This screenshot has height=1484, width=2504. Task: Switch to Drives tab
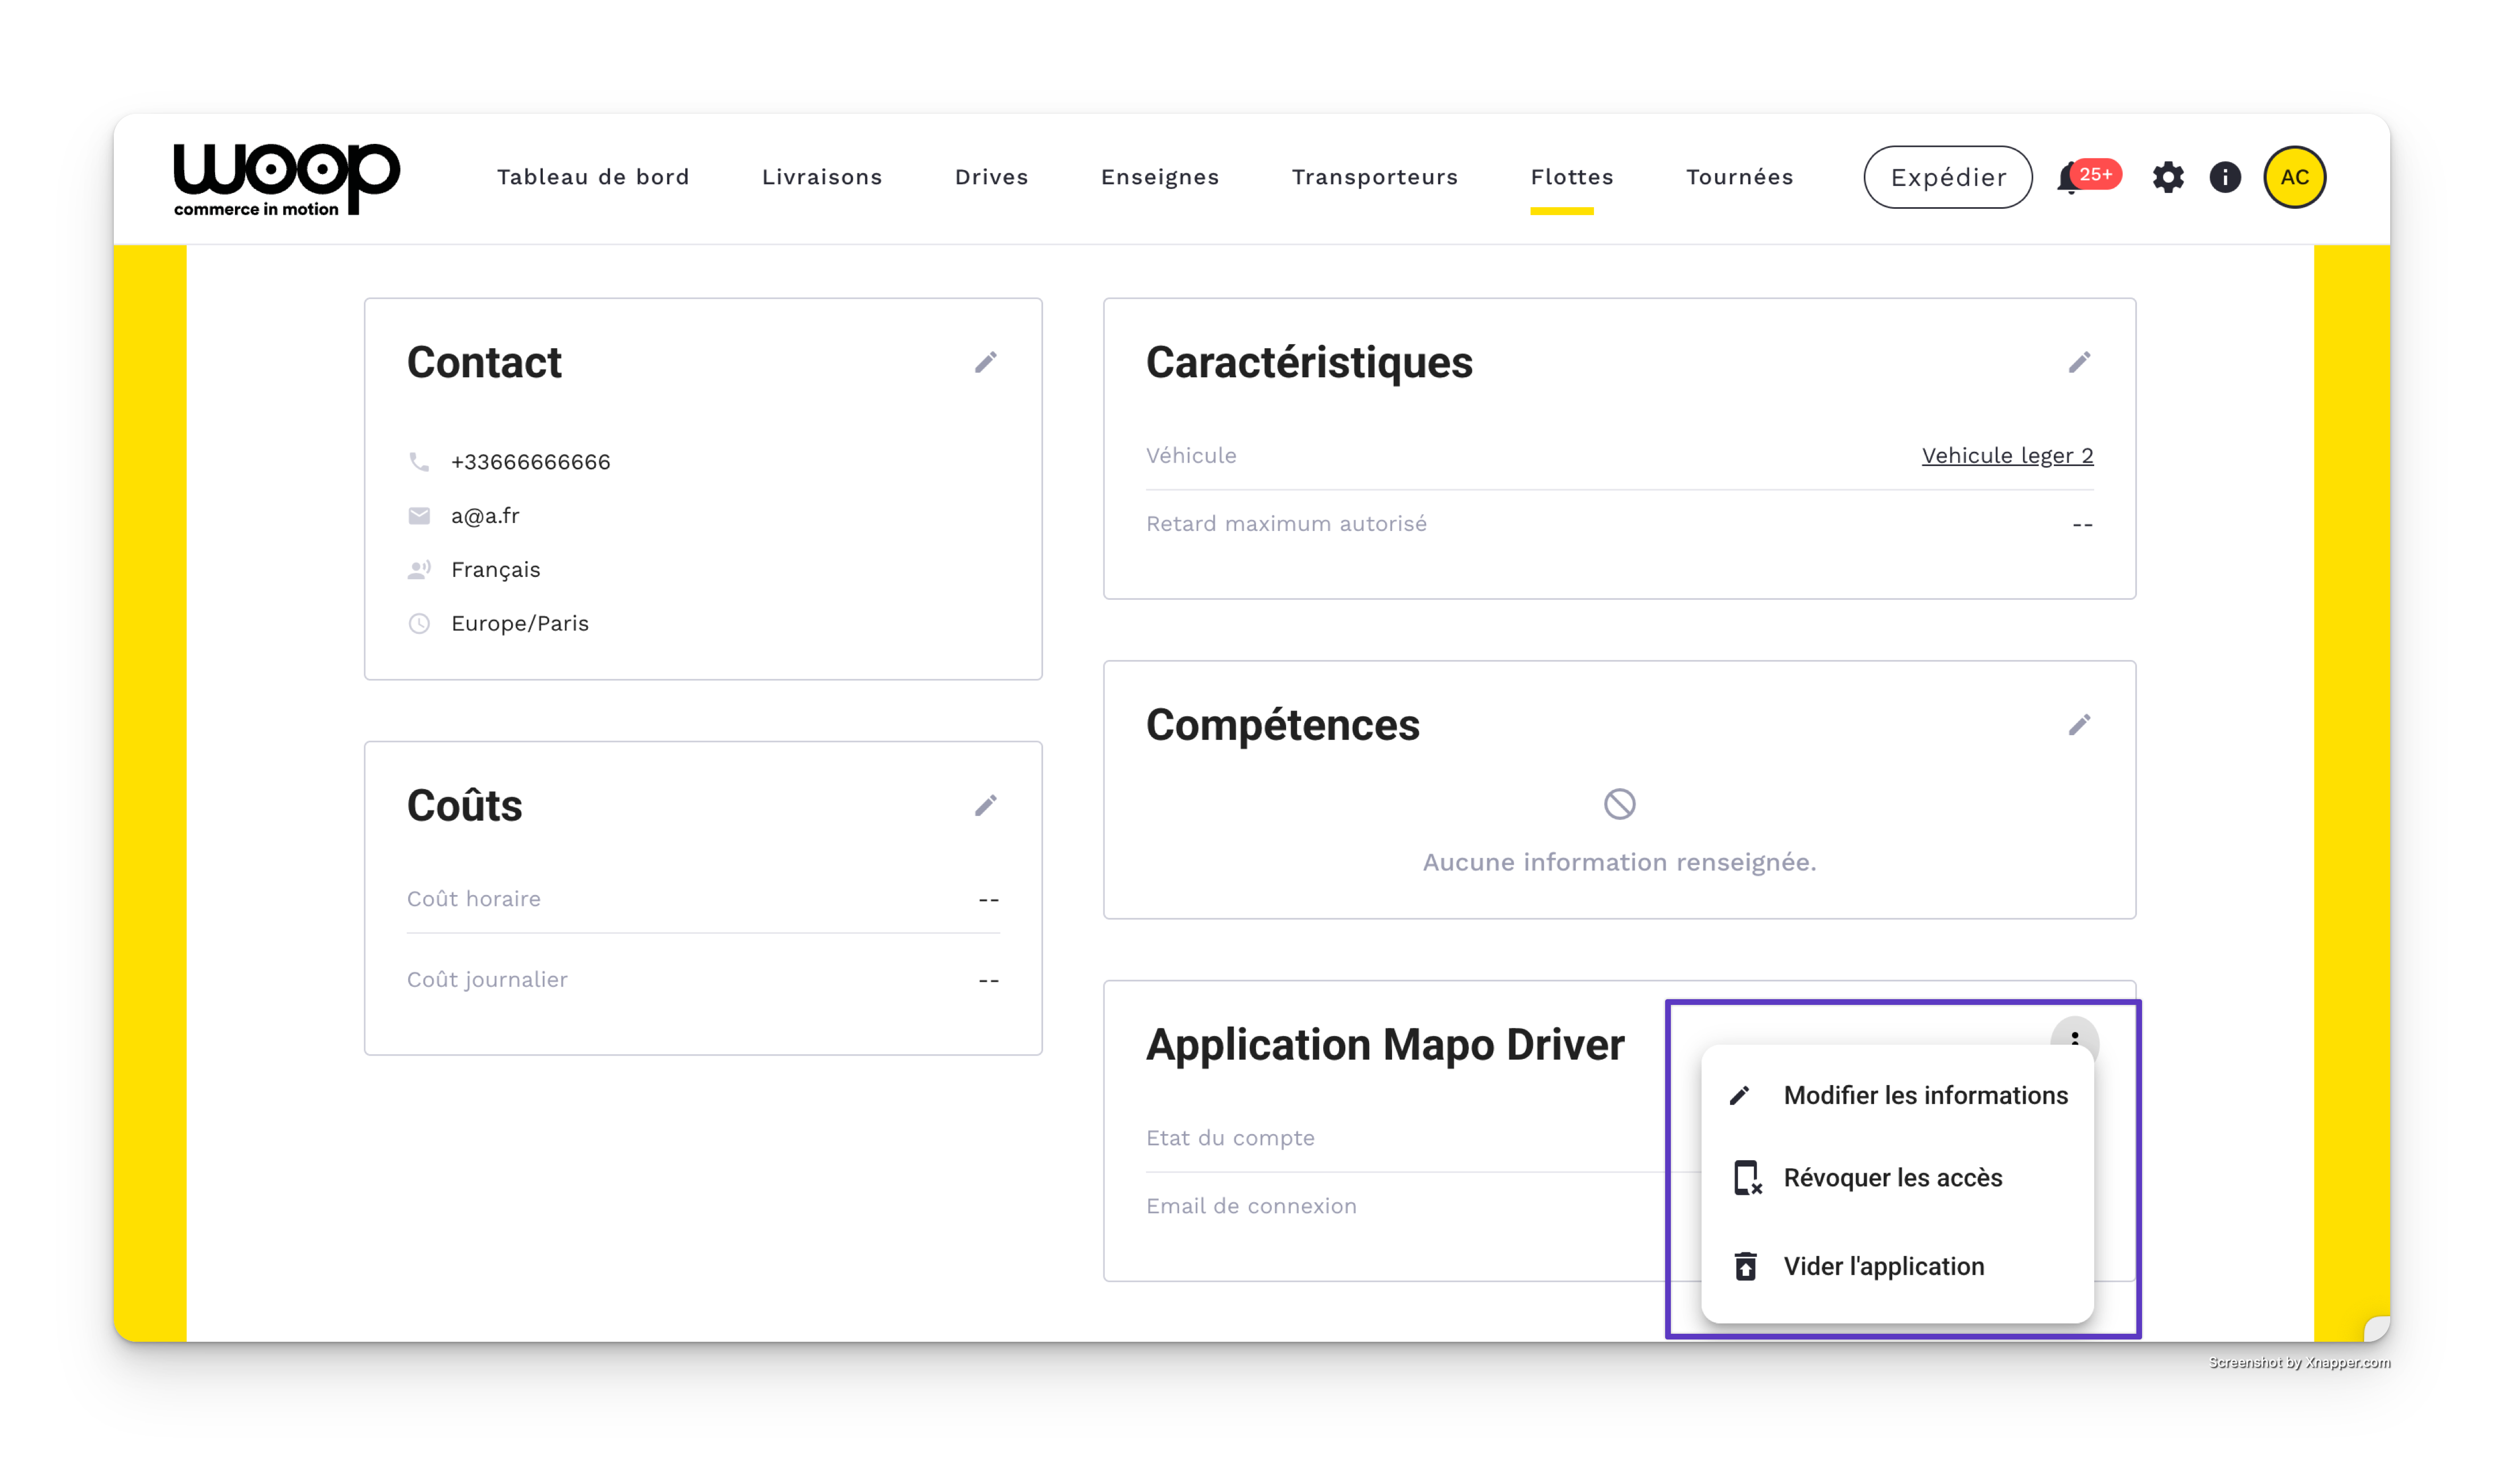point(991,177)
